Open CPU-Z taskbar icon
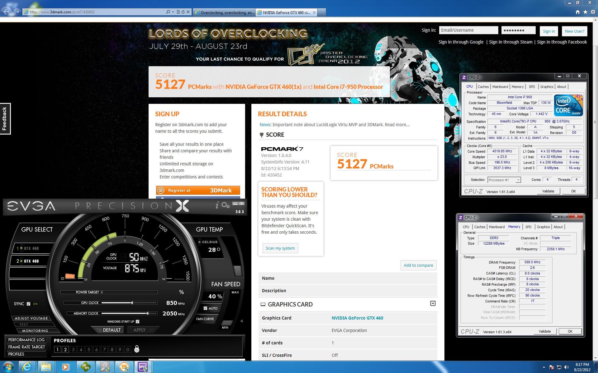Viewport: 598px width, 373px height. coord(143,367)
